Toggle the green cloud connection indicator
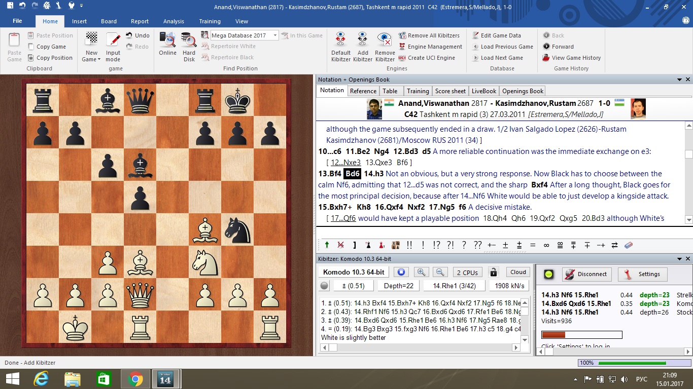This screenshot has width=693, height=389. coord(549,275)
